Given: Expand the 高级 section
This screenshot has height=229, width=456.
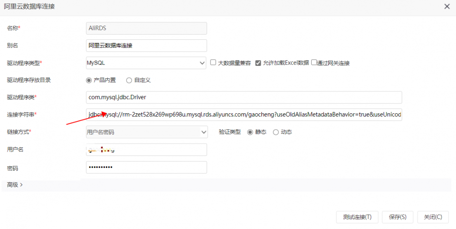Looking at the screenshot, I should click(x=15, y=185).
